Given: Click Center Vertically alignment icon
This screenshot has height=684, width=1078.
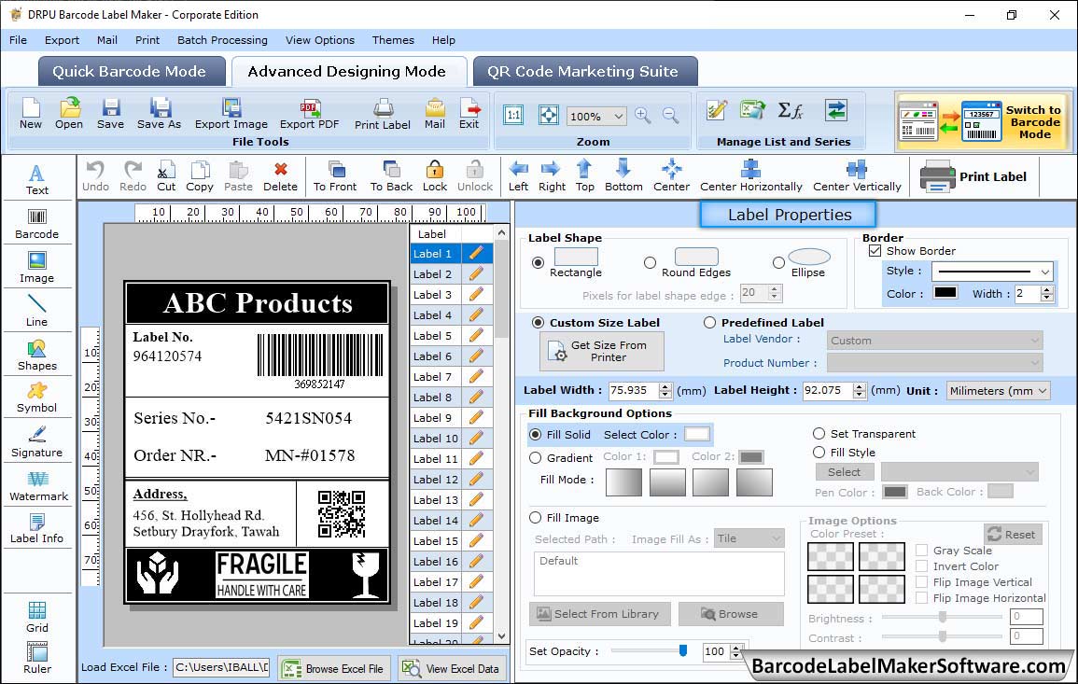Looking at the screenshot, I should [x=857, y=176].
